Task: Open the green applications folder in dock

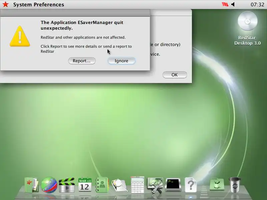Action: point(217,184)
